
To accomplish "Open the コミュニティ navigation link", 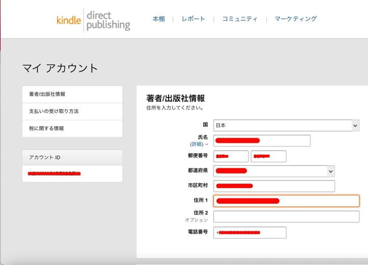I will click(x=240, y=19).
